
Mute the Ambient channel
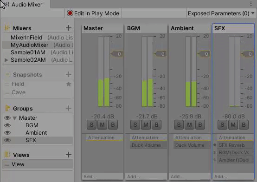coord(189,125)
